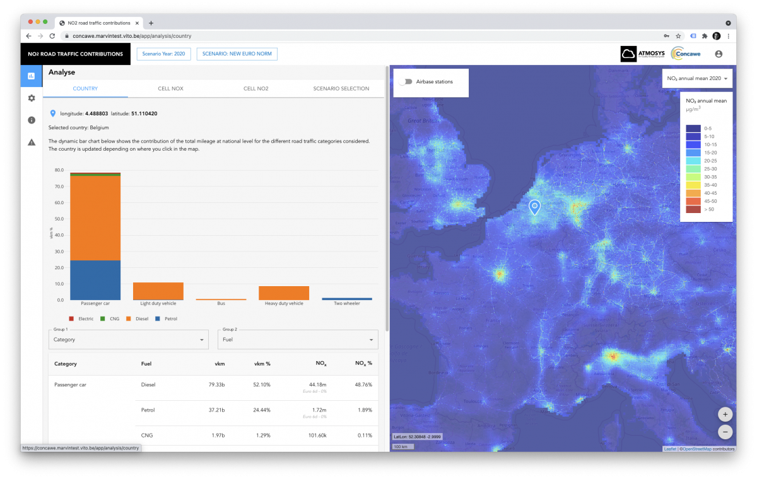Open the warning triangle icon in sidebar
Image resolution: width=757 pixels, height=479 pixels.
click(31, 142)
